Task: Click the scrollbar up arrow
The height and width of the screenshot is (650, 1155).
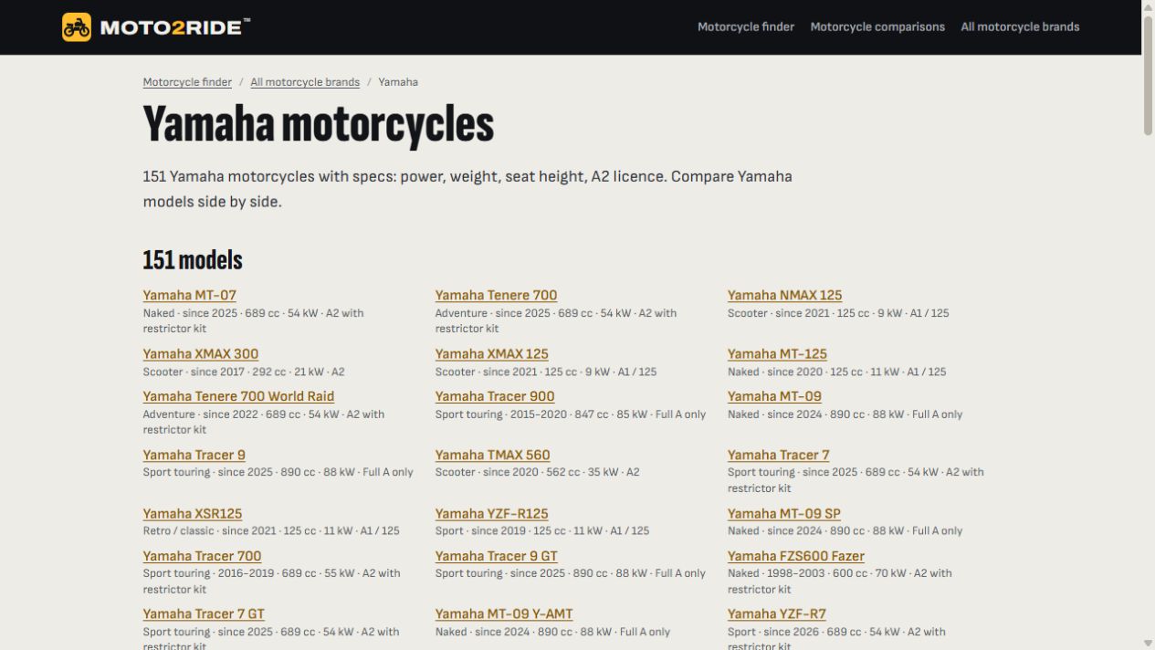Action: (1148, 6)
